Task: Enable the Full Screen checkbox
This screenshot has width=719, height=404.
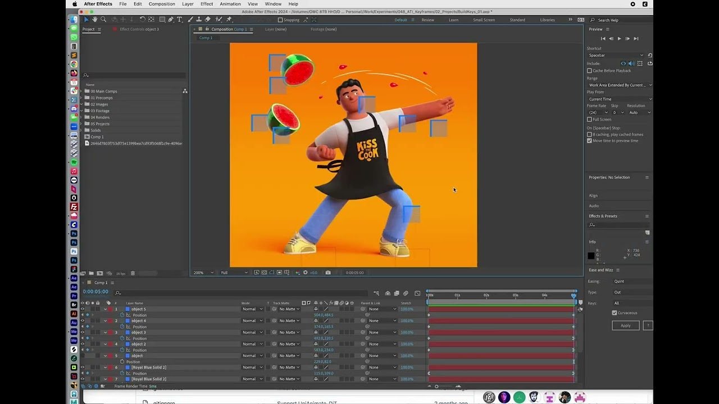Action: (589, 119)
